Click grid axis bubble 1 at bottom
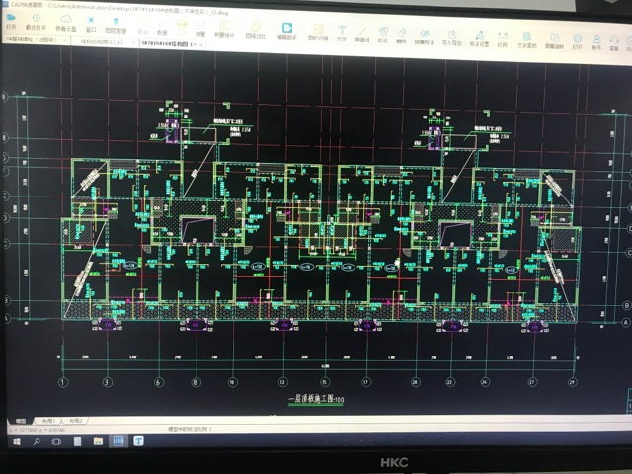 click(63, 382)
